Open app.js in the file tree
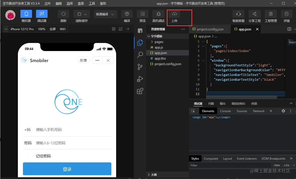This screenshot has height=179, width=296. click(x=168, y=47)
